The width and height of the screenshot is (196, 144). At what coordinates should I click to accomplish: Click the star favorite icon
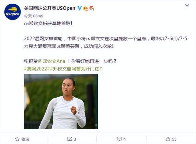click(17, 139)
